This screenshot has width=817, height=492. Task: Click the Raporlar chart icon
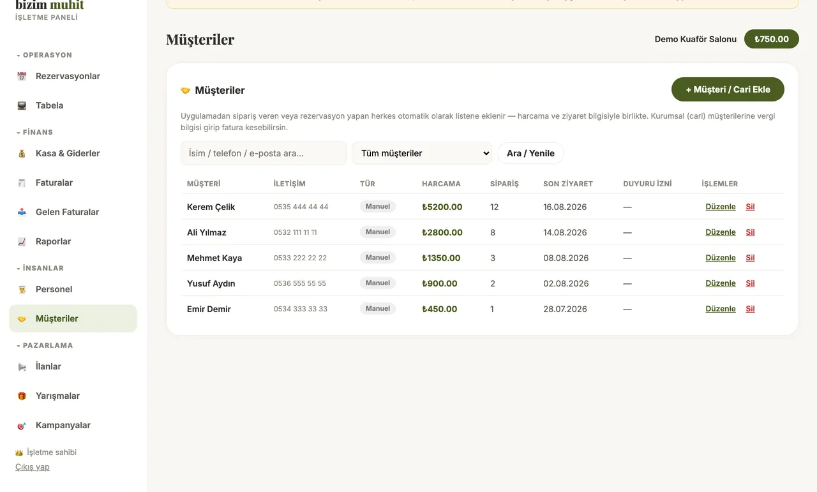22,242
